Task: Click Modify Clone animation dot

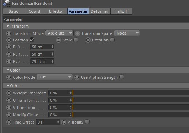Action: [x=9, y=115]
